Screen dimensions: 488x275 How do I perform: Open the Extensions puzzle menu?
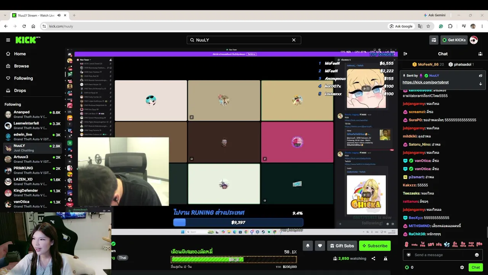(x=450, y=26)
